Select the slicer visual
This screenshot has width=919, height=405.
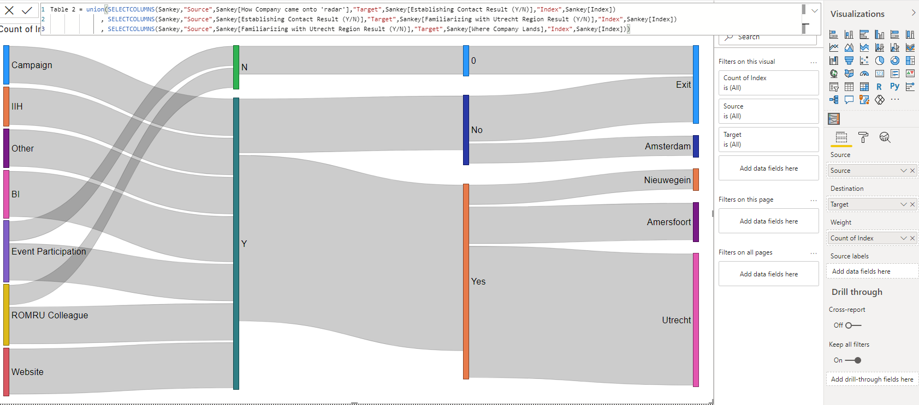tap(834, 87)
